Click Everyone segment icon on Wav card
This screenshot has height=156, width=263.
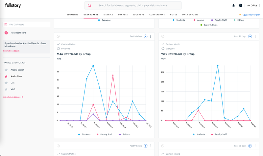coord(163,49)
